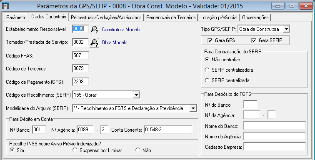Click the Conta Corrente field
This screenshot has width=315, height=160.
point(168,130)
